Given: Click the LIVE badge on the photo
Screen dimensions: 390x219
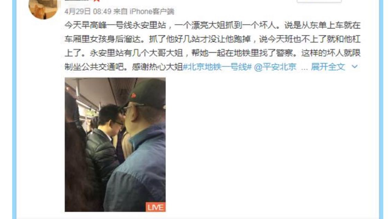Looking at the screenshot, I should pos(155,207).
